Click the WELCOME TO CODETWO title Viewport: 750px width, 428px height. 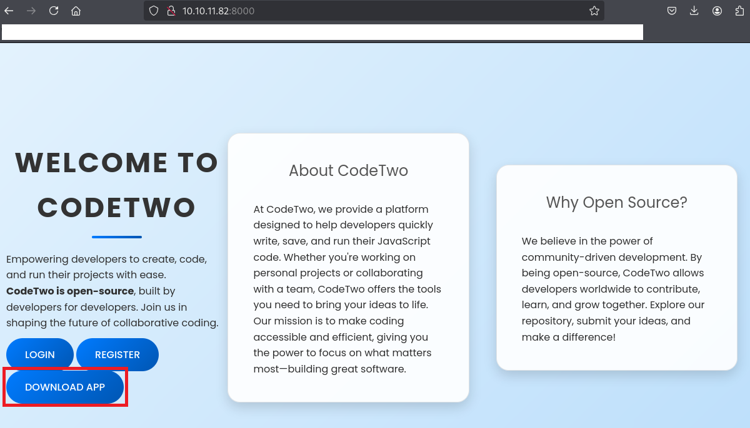click(x=116, y=185)
